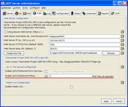Switch to the Customize tab
The image size is (128, 107).
89,14
